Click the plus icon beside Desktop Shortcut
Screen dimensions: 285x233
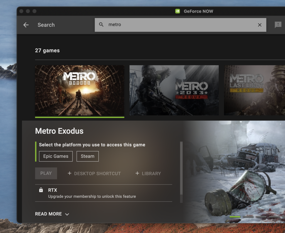69,173
